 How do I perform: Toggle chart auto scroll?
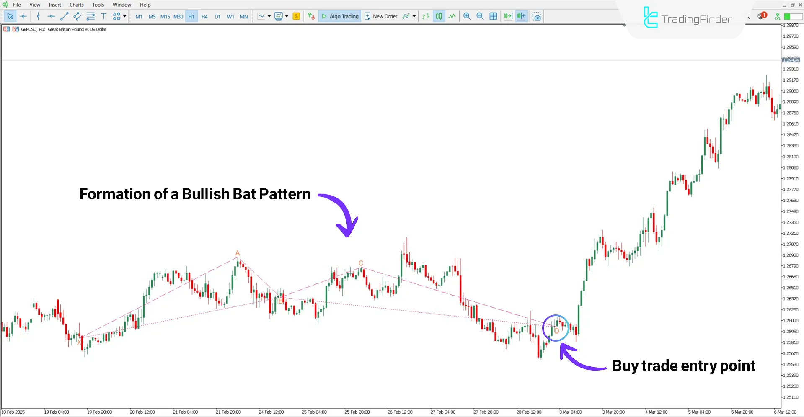[508, 16]
